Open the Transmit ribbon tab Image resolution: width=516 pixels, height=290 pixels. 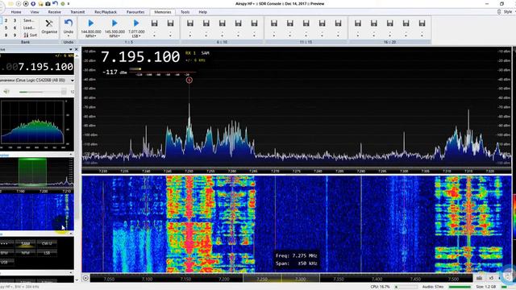click(77, 12)
